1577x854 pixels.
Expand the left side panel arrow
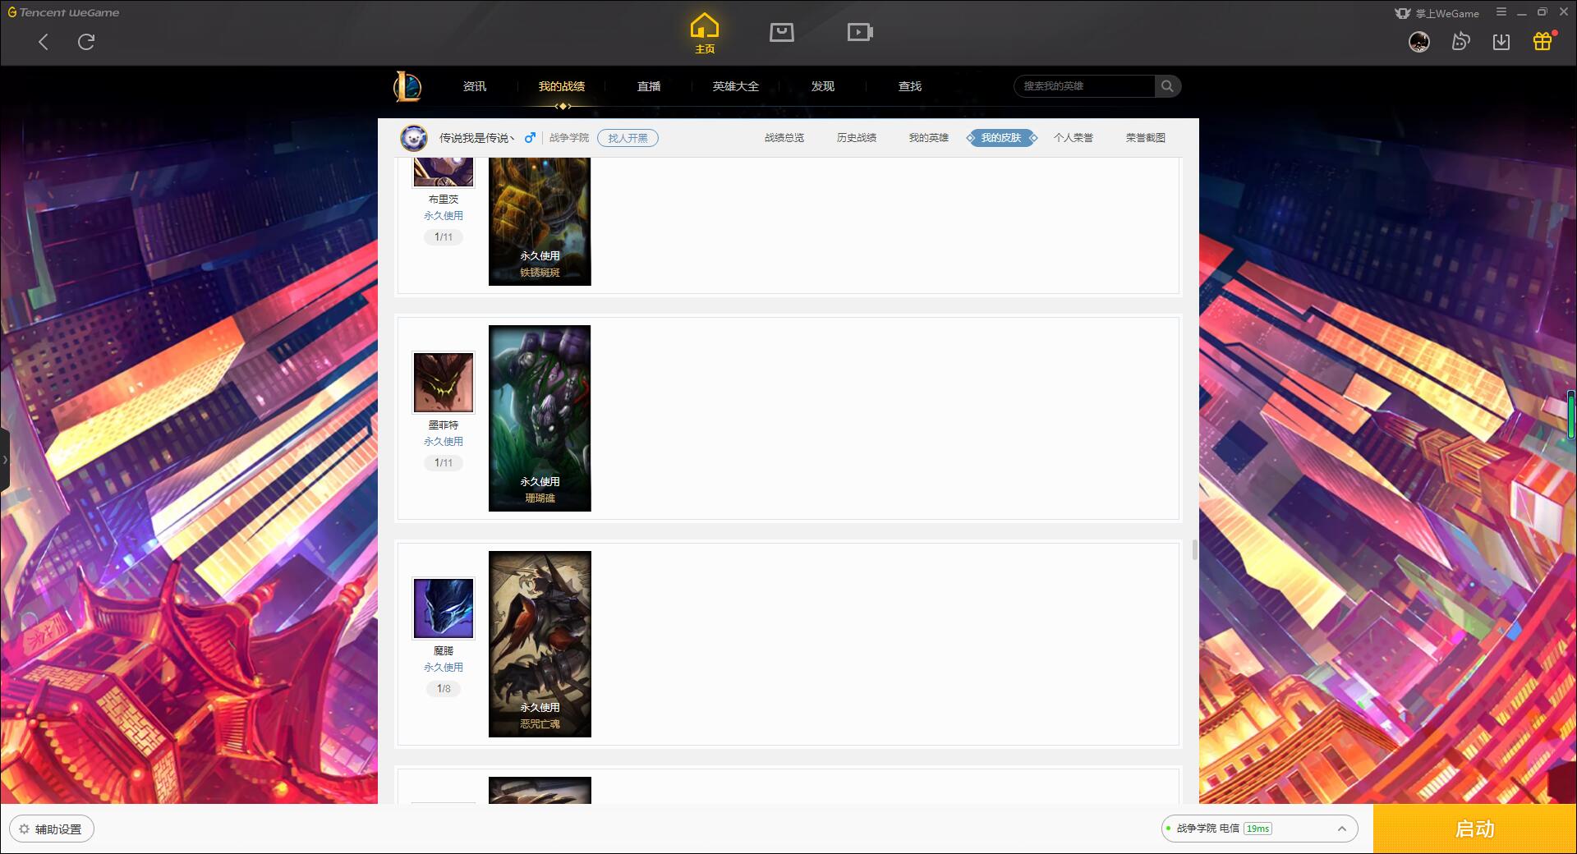click(5, 460)
